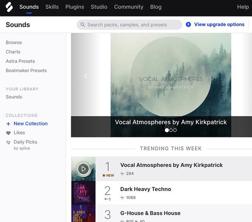The image size is (252, 222).
Task: Open Charts in the sidebar
Action: pyautogui.click(x=13, y=52)
